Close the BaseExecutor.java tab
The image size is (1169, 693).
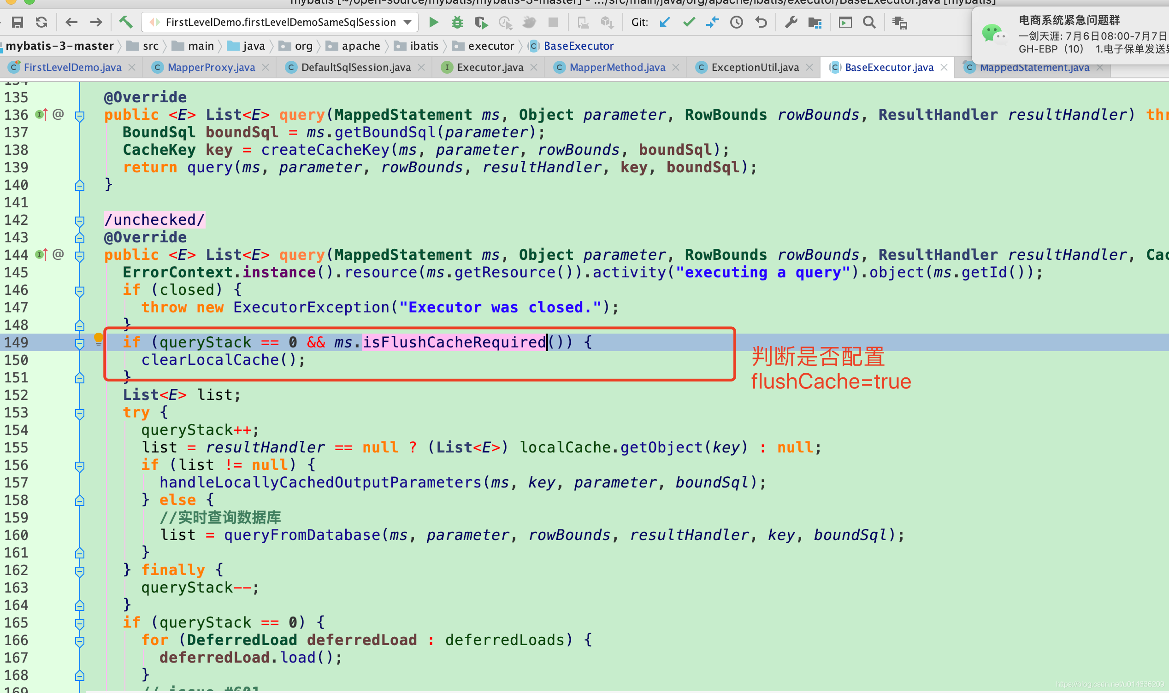(x=944, y=67)
